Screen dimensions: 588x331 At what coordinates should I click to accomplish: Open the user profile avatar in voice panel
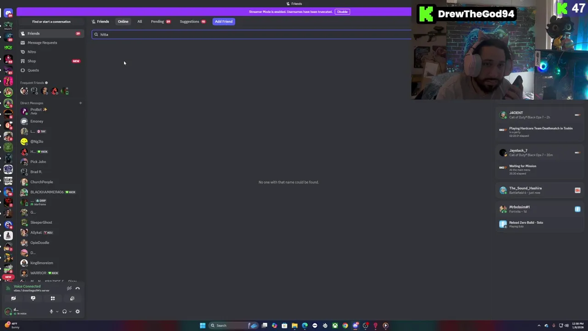pos(8,312)
